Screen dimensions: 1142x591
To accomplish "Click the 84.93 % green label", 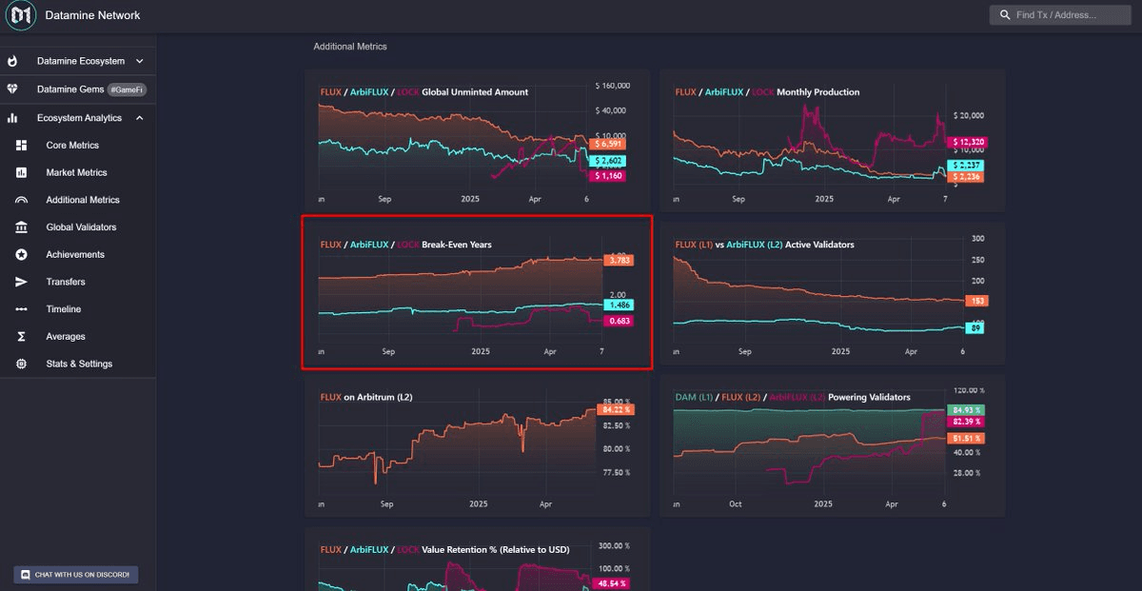I will click(965, 409).
